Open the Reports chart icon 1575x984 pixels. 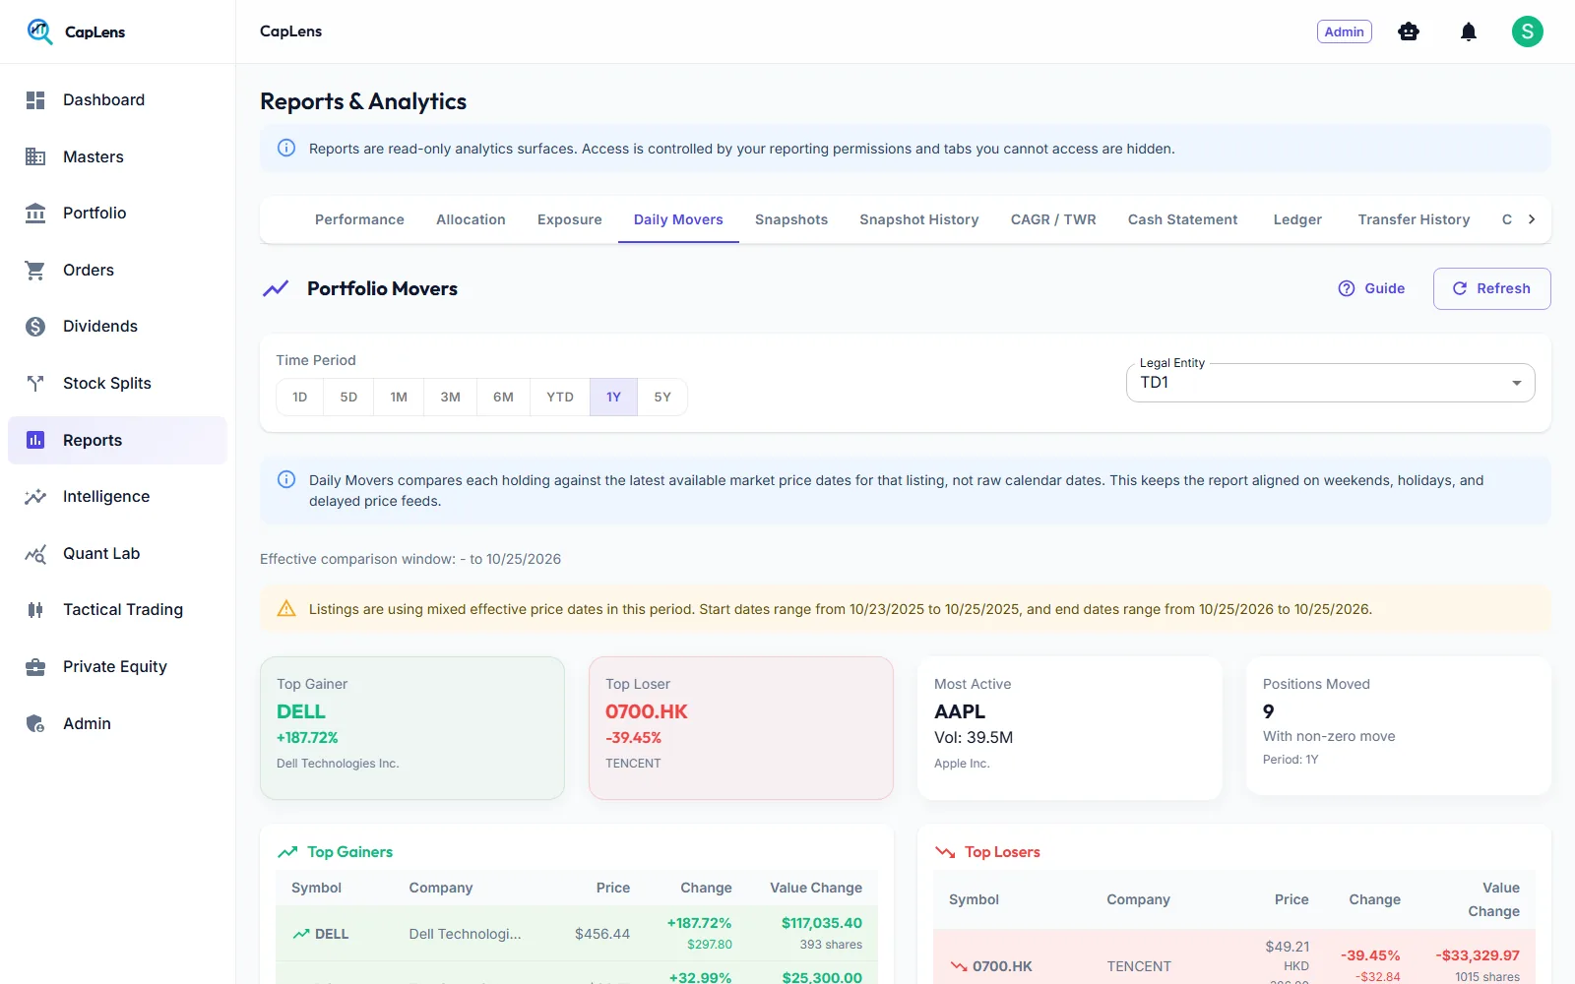click(x=35, y=440)
